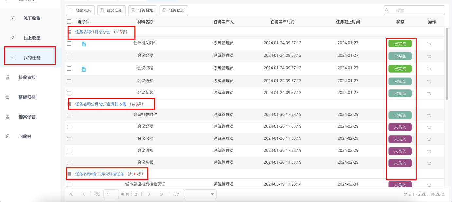Screen dimensions: 452x202
Task: Go to the next page
Action: click(149, 194)
